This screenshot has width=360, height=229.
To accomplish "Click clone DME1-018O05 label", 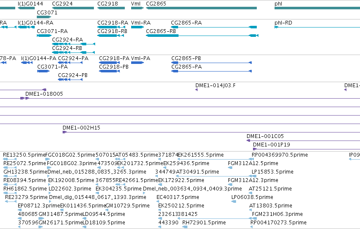I will click(x=44, y=94).
